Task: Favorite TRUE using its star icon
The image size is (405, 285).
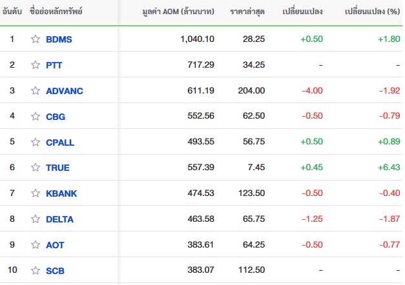Action: point(36,168)
